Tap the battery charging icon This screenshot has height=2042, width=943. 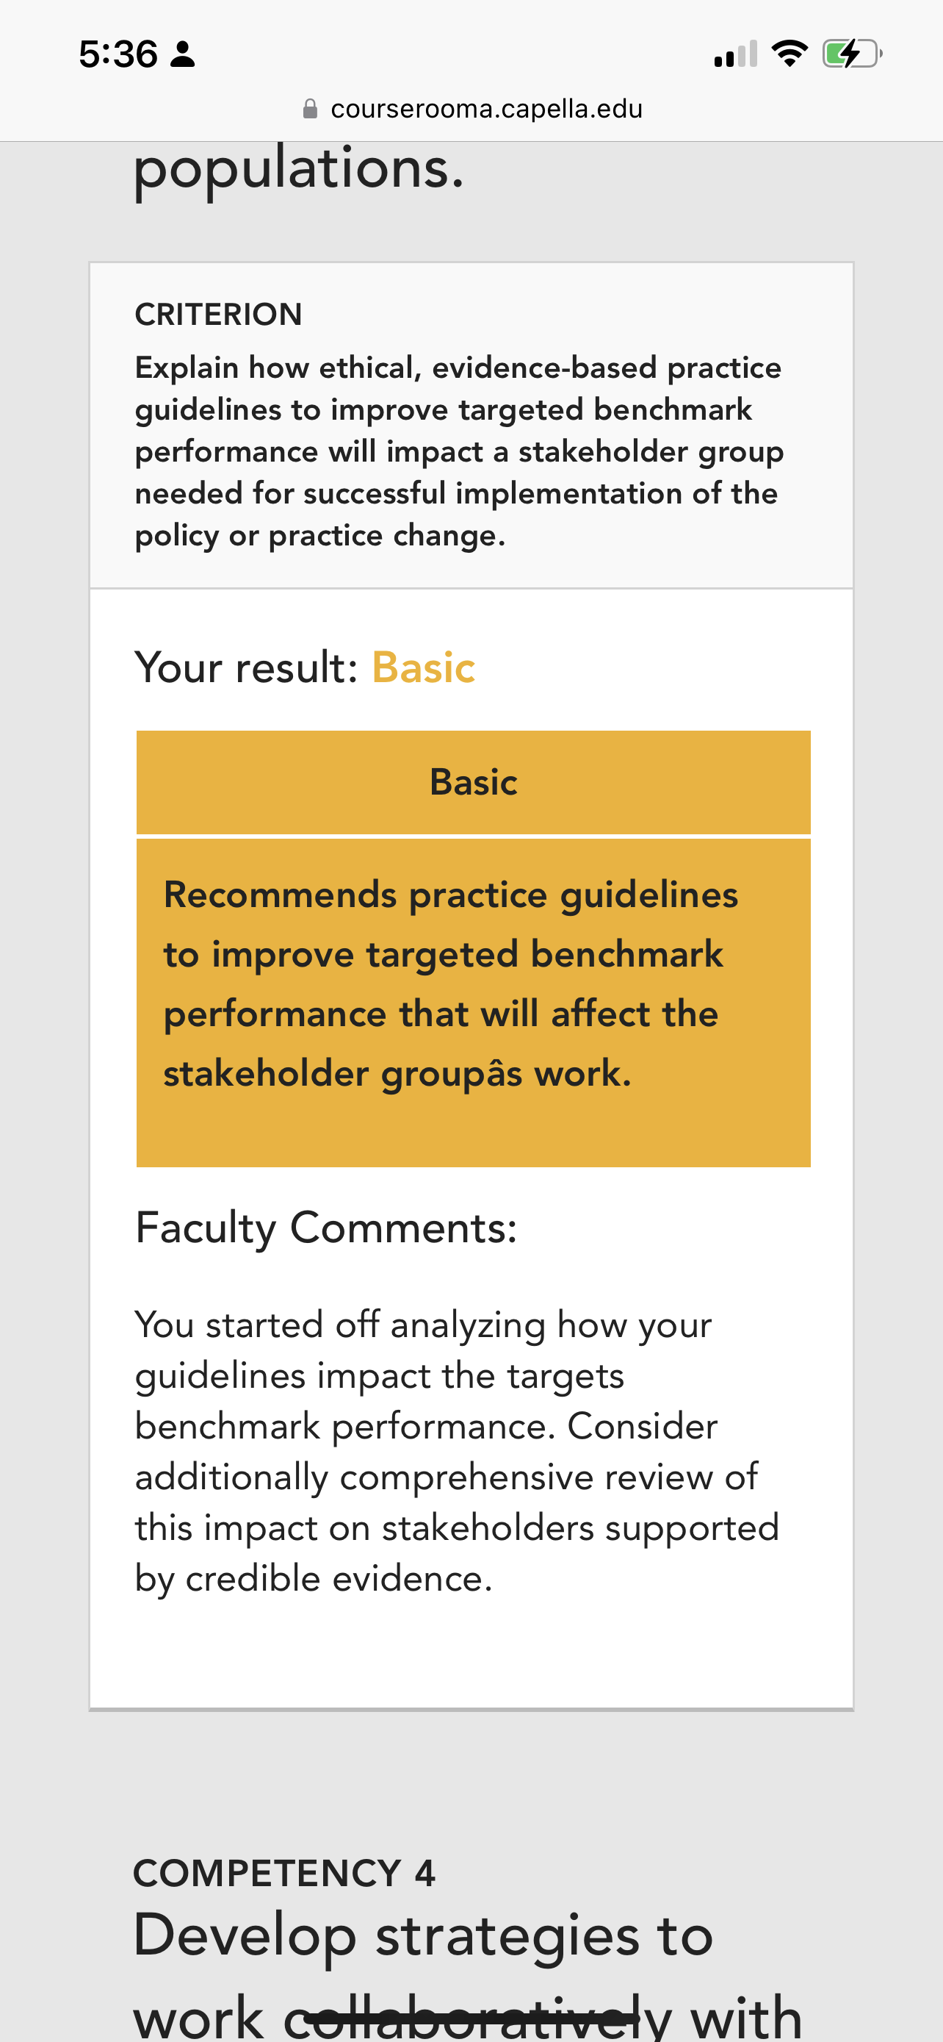click(852, 54)
